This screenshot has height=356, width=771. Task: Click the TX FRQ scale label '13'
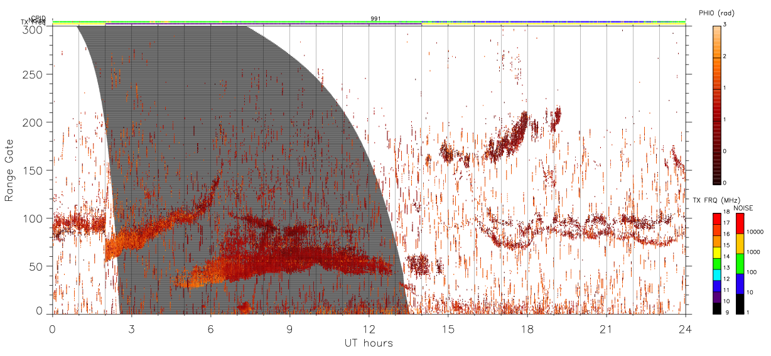coord(726,268)
